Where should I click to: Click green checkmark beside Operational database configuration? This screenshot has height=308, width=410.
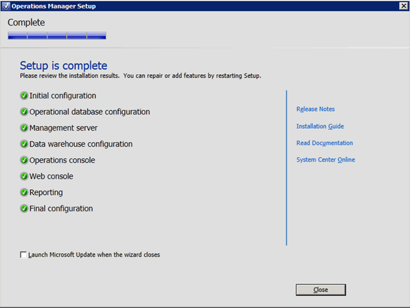24,112
